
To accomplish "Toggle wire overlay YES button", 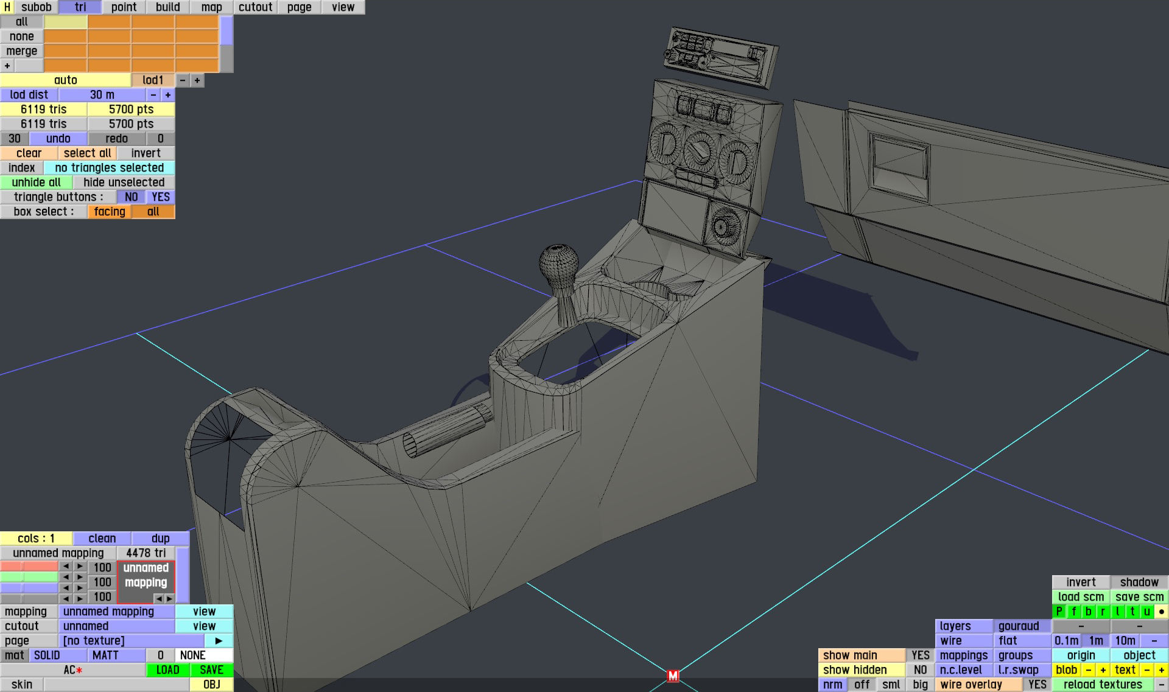I will tap(1037, 684).
